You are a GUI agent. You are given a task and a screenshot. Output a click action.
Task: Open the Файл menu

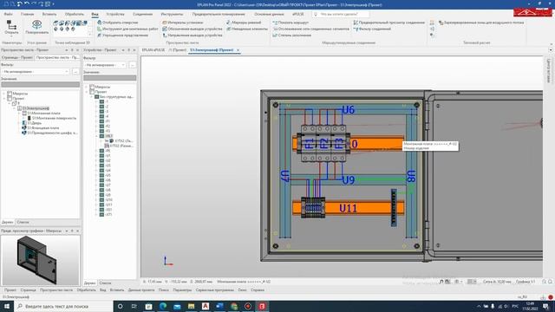point(8,14)
